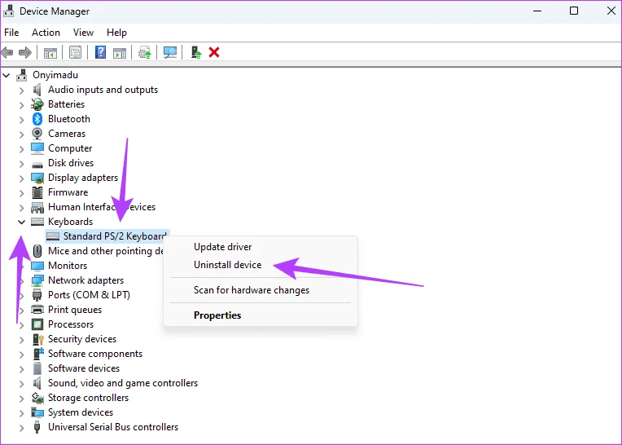The width and height of the screenshot is (622, 445).
Task: Click the Bluetooth category icon
Action: [37, 119]
